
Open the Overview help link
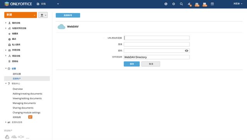coord(18,89)
